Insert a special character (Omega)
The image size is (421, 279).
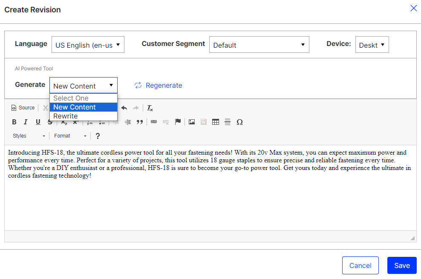tap(240, 122)
